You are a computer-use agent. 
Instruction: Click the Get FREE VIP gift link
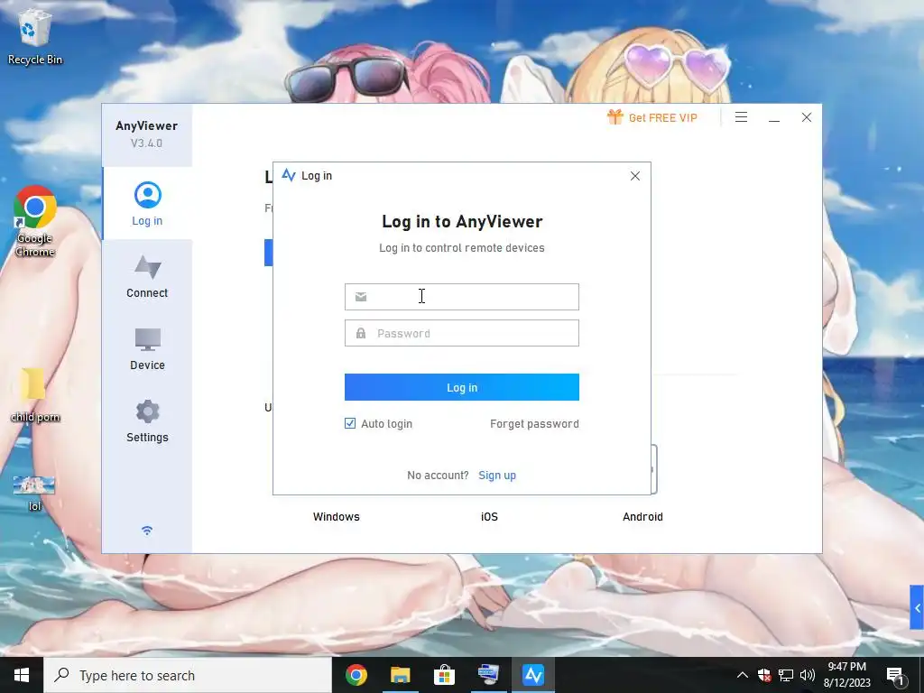pos(652,117)
